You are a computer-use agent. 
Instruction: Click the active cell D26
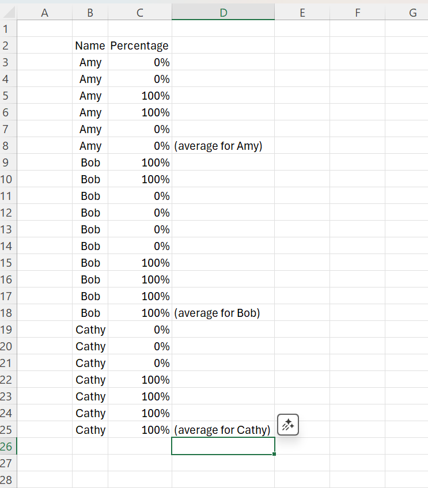tap(223, 446)
